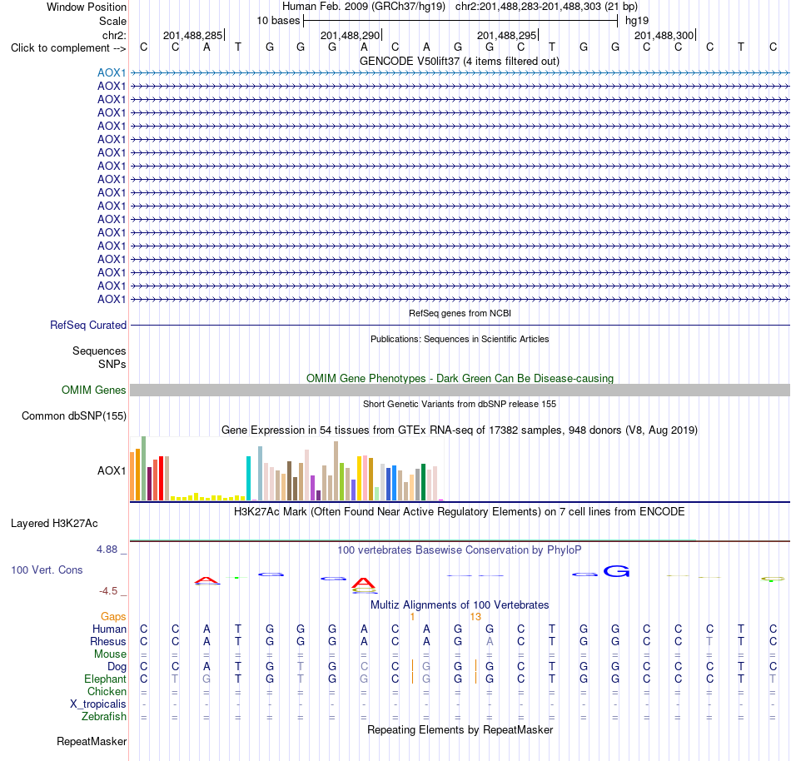791x761 pixels.
Task: Click the 'Layered H3K27Ac' track label
Action: point(54,524)
